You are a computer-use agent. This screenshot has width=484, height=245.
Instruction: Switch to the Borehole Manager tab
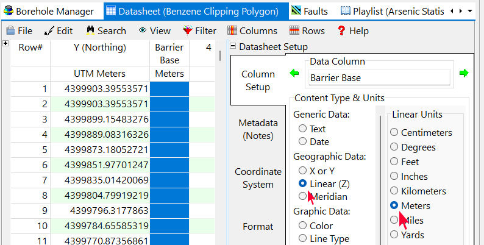click(x=49, y=11)
